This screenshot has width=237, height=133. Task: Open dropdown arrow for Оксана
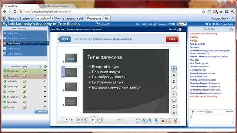pos(45,107)
